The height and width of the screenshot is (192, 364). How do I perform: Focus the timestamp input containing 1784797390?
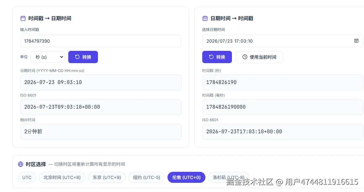pos(101,41)
